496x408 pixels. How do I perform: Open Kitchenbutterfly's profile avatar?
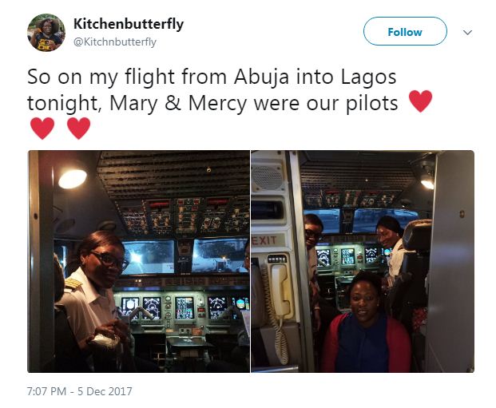(x=46, y=32)
